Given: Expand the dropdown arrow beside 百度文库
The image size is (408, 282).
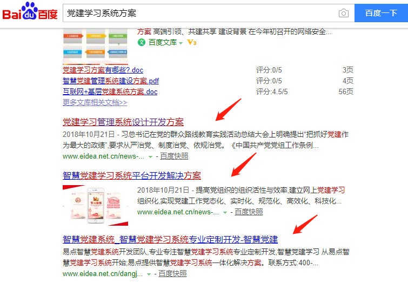Looking at the screenshot, I should coord(181,43).
